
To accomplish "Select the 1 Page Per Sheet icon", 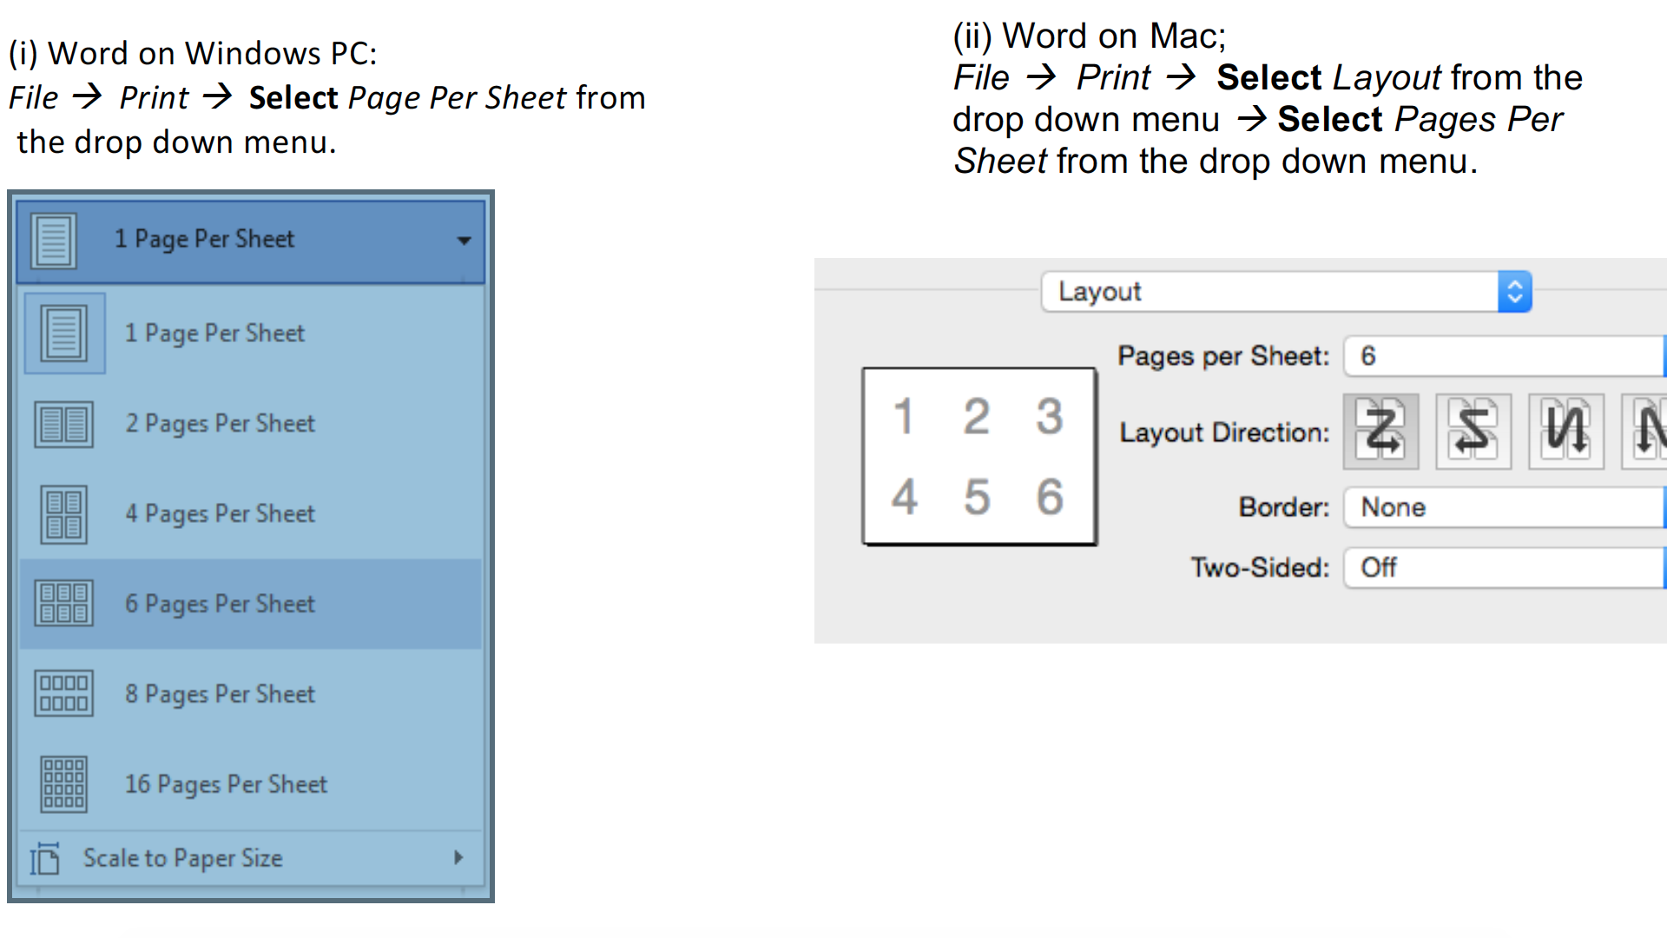I will 63,333.
